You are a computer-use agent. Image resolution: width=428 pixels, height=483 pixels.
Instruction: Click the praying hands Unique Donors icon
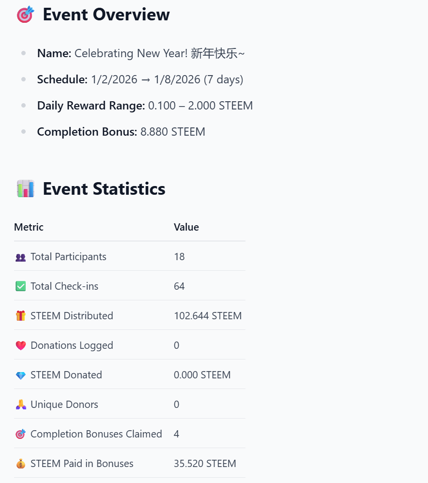click(x=21, y=405)
